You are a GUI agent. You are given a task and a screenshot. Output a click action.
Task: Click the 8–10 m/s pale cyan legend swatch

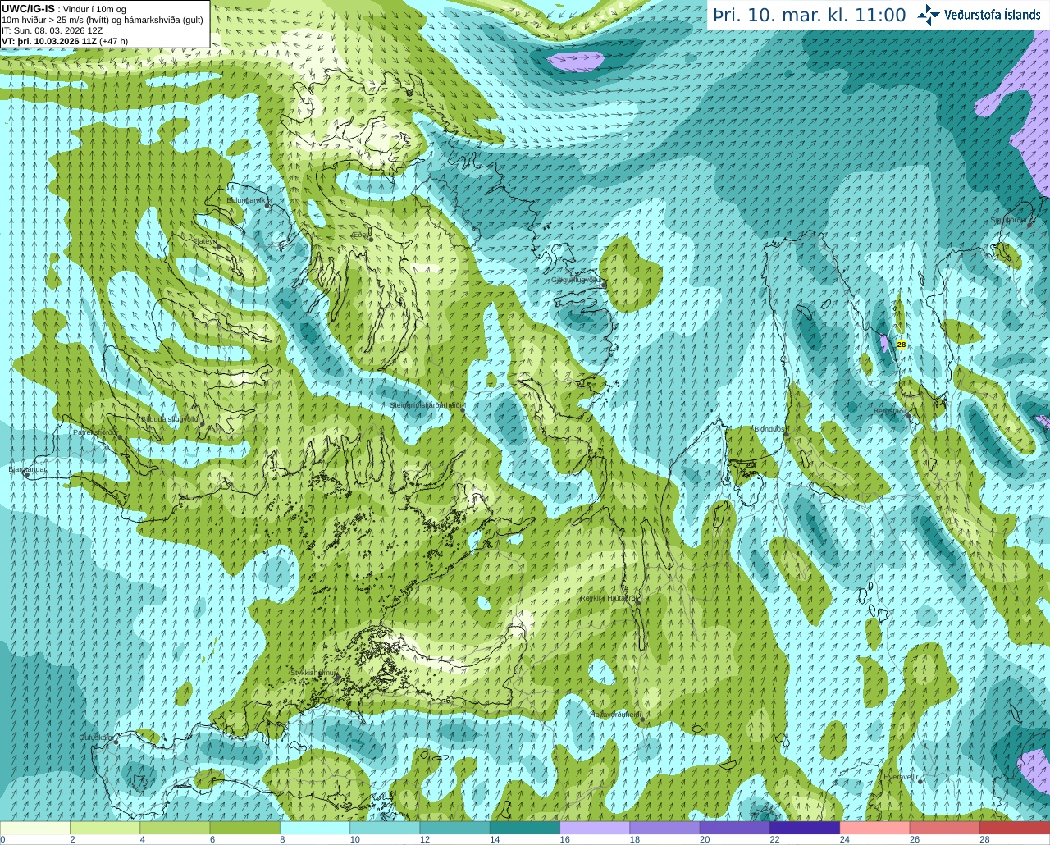(x=315, y=828)
